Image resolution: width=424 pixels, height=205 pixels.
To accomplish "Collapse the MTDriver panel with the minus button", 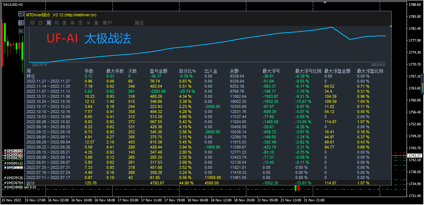I will (21, 14).
